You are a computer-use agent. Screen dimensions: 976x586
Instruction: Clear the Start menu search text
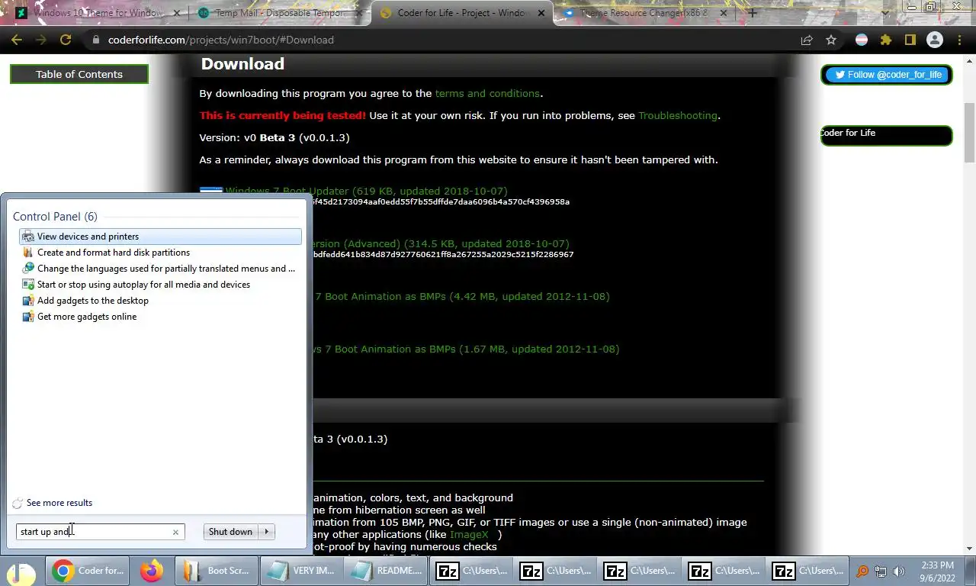click(175, 532)
